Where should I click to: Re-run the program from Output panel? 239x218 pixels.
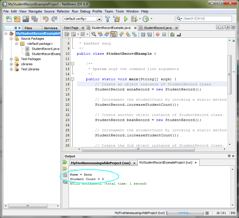click(x=65, y=162)
